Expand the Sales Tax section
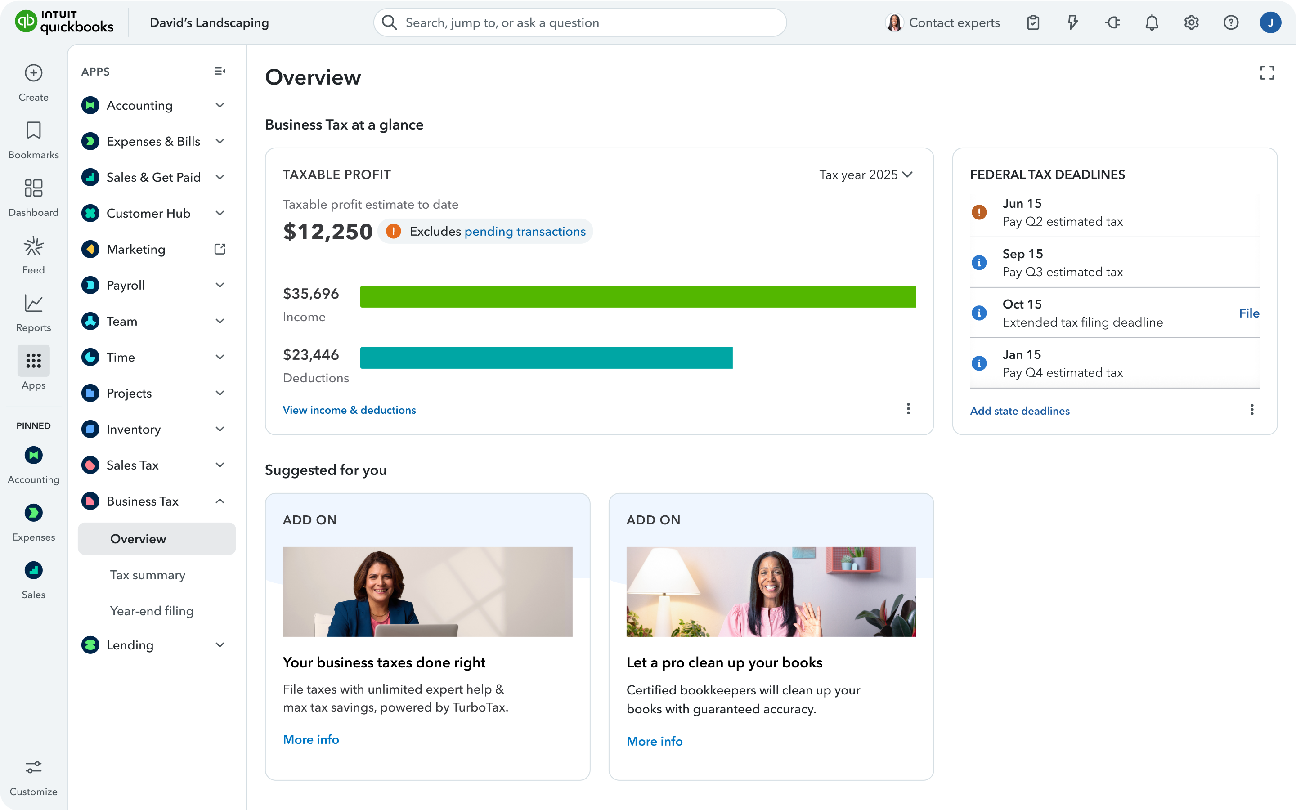The height and width of the screenshot is (810, 1296). point(220,465)
